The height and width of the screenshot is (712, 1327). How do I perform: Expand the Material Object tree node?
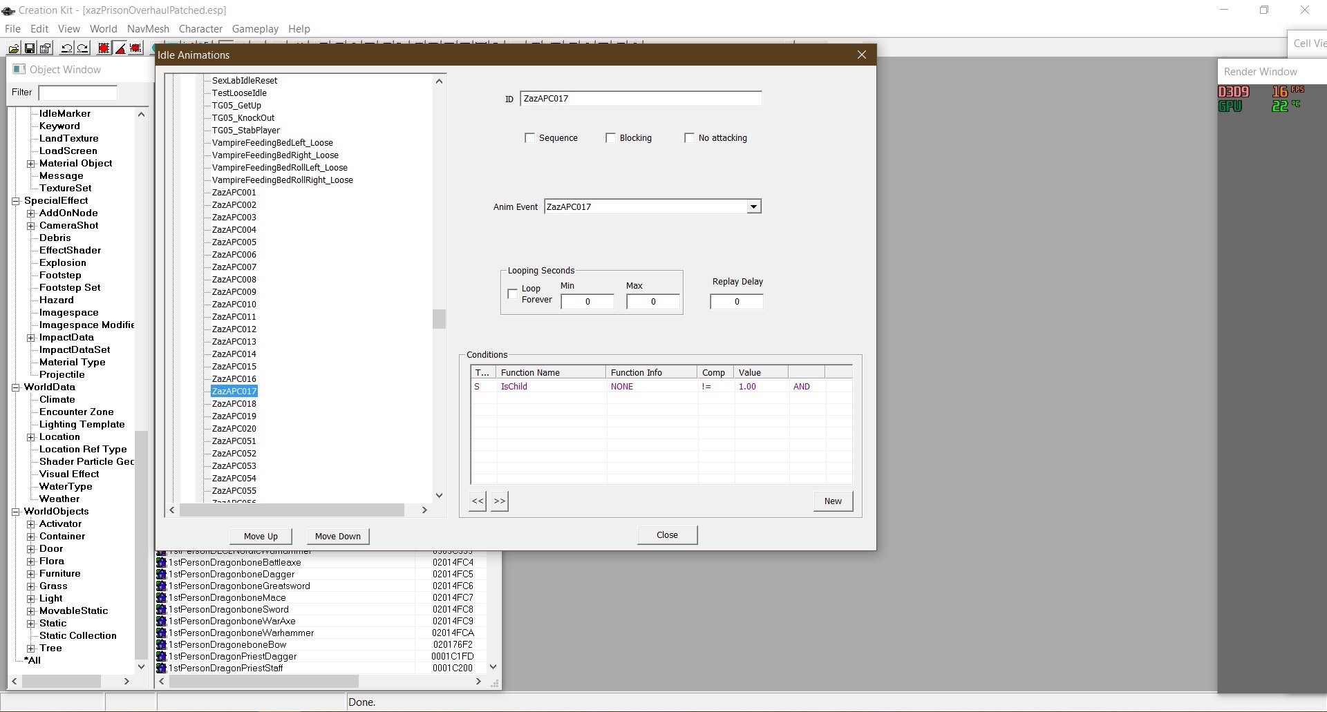(30, 164)
